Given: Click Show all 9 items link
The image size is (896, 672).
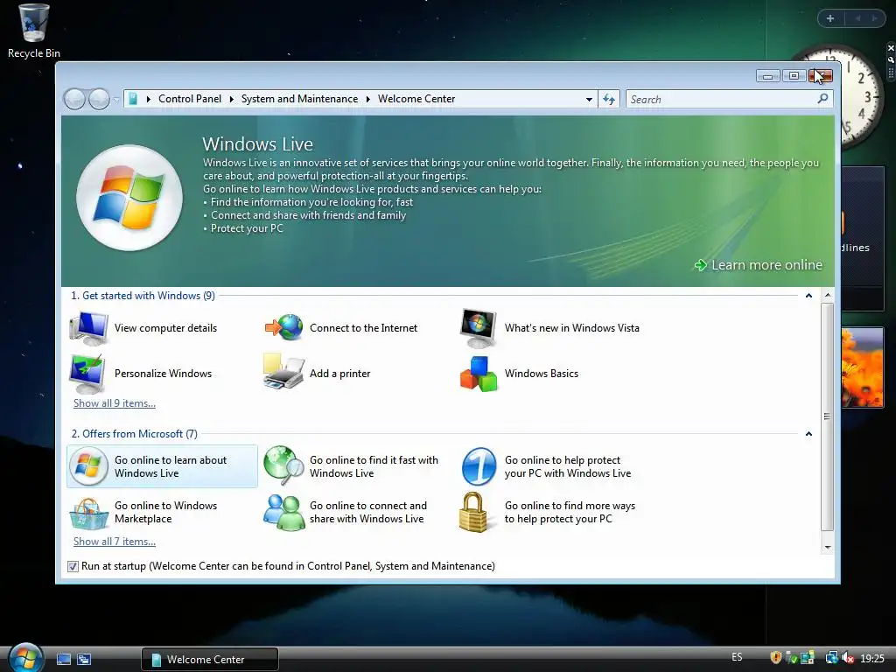Looking at the screenshot, I should tap(115, 403).
